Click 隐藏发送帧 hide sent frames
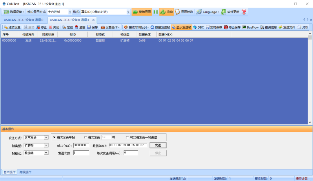 [160, 27]
